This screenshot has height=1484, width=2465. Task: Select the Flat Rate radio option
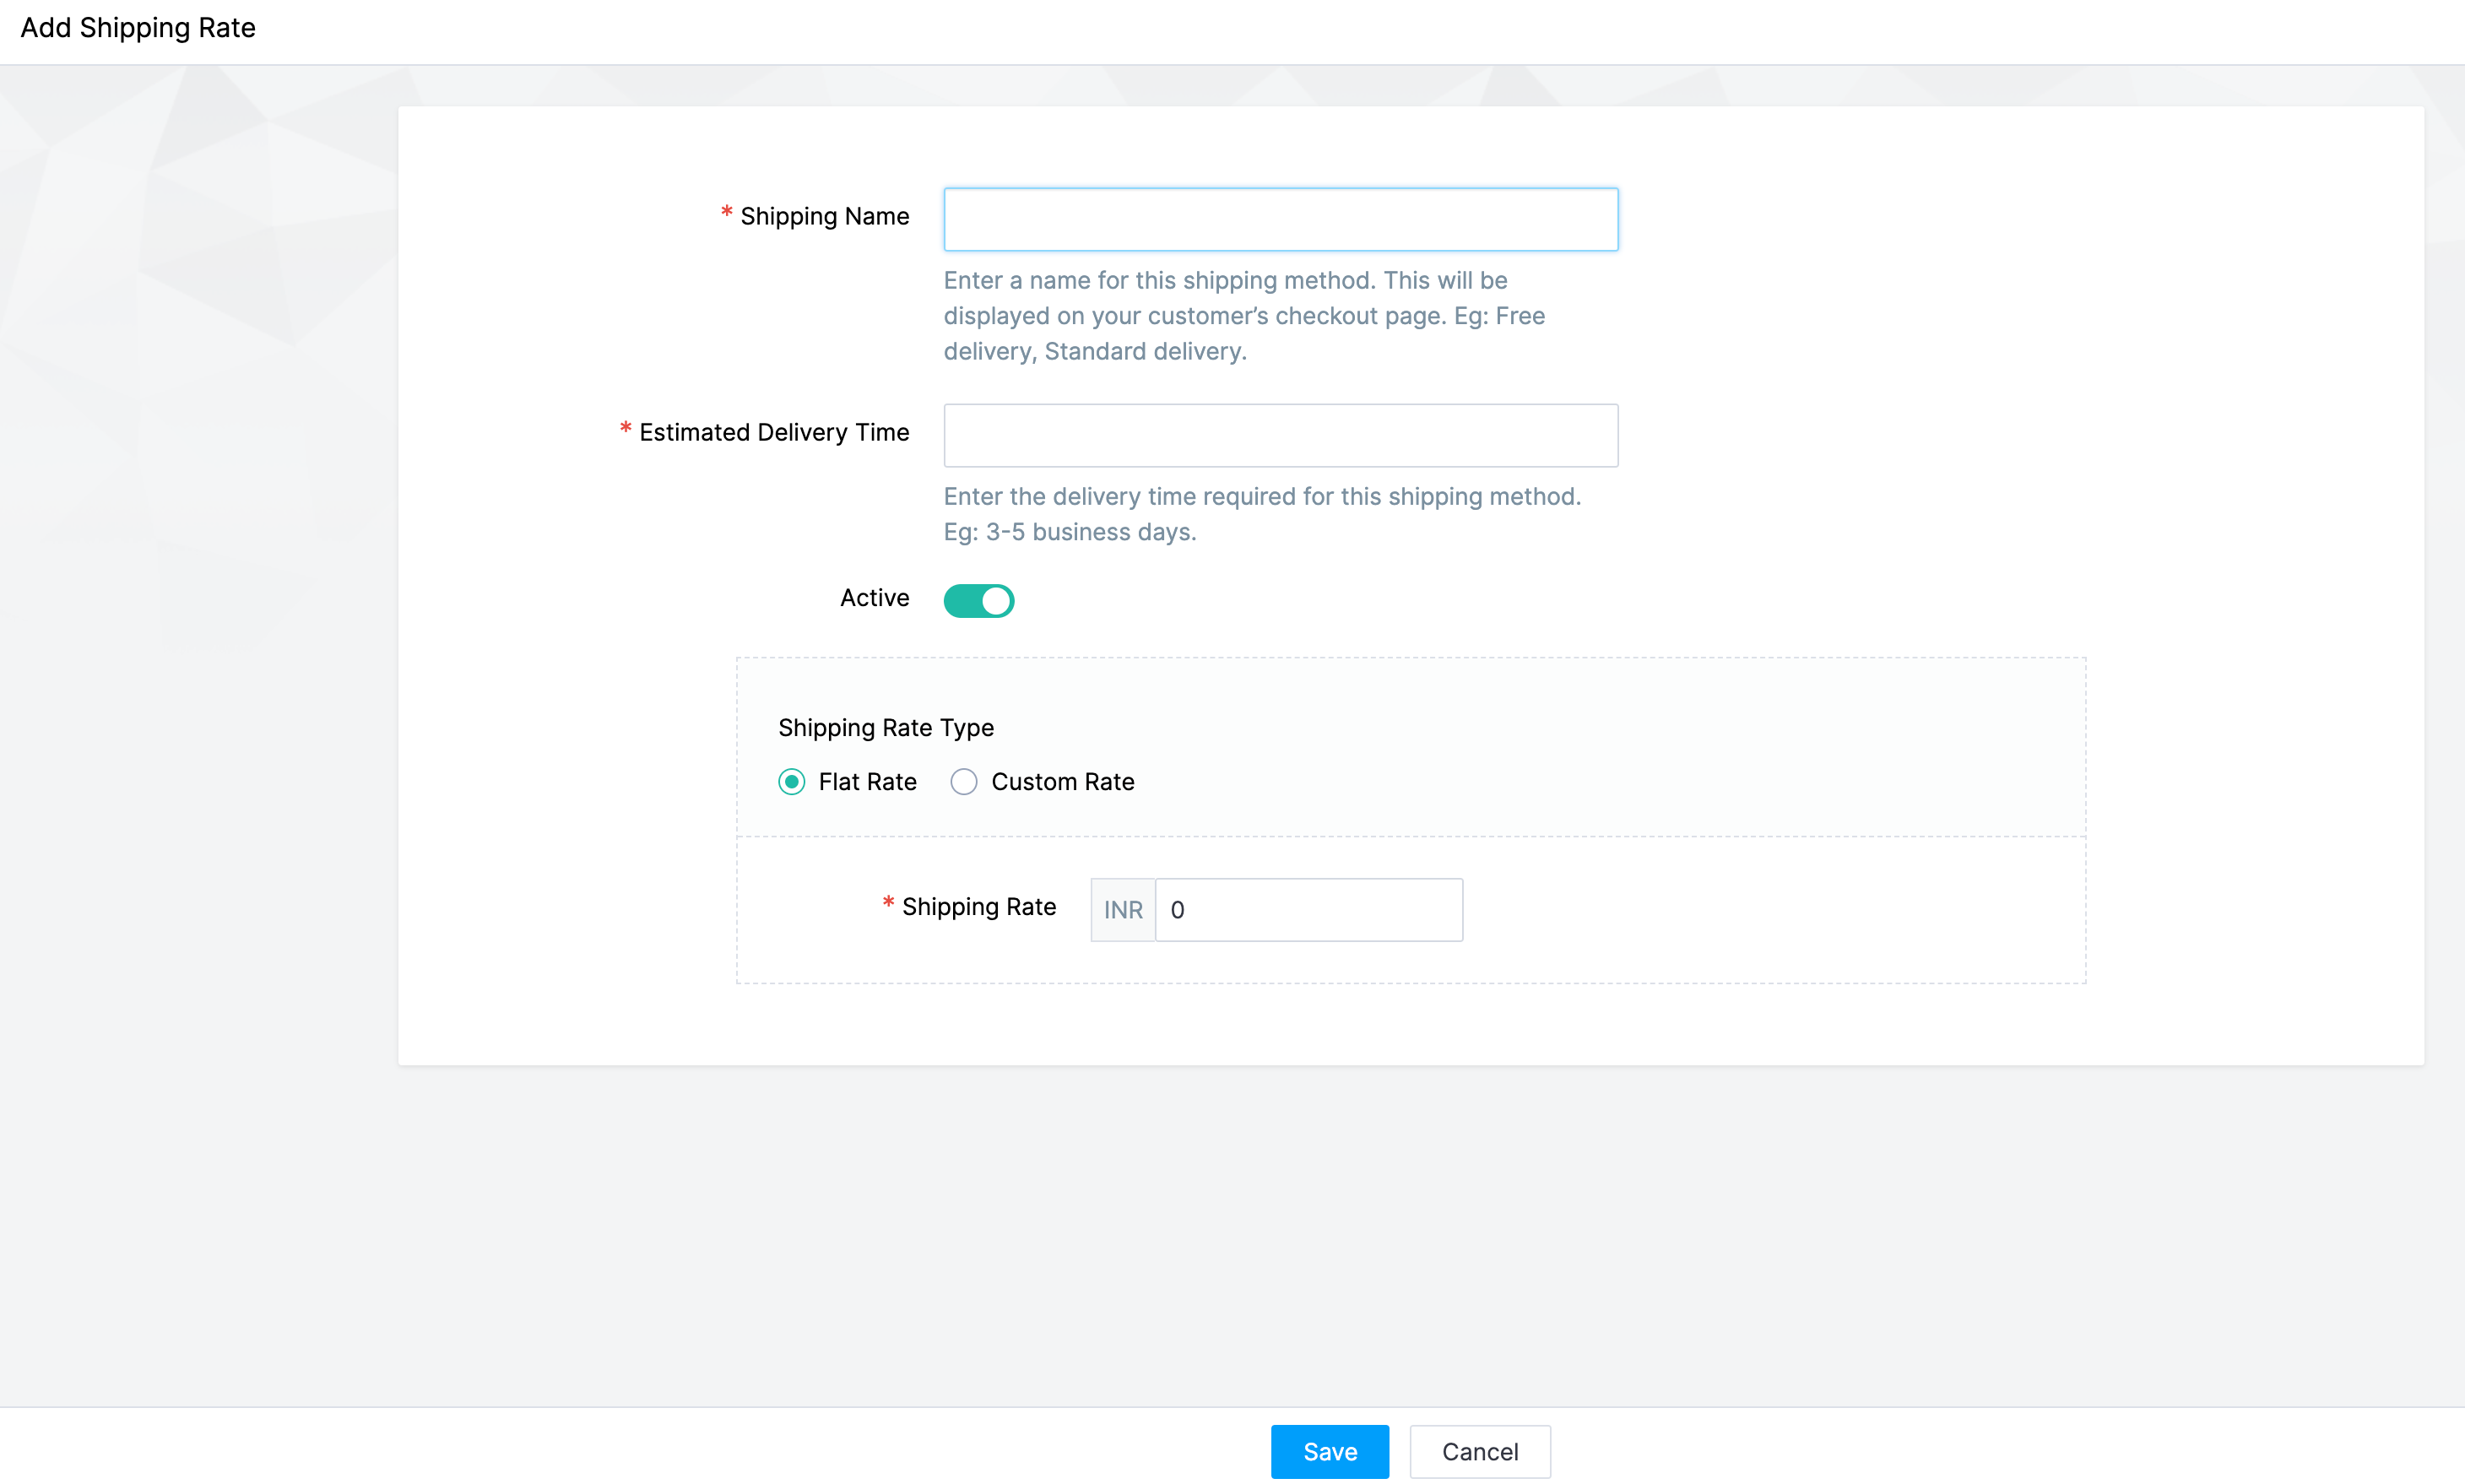791,781
